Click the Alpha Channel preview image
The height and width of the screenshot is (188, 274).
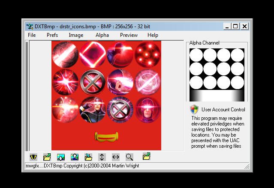point(217,75)
